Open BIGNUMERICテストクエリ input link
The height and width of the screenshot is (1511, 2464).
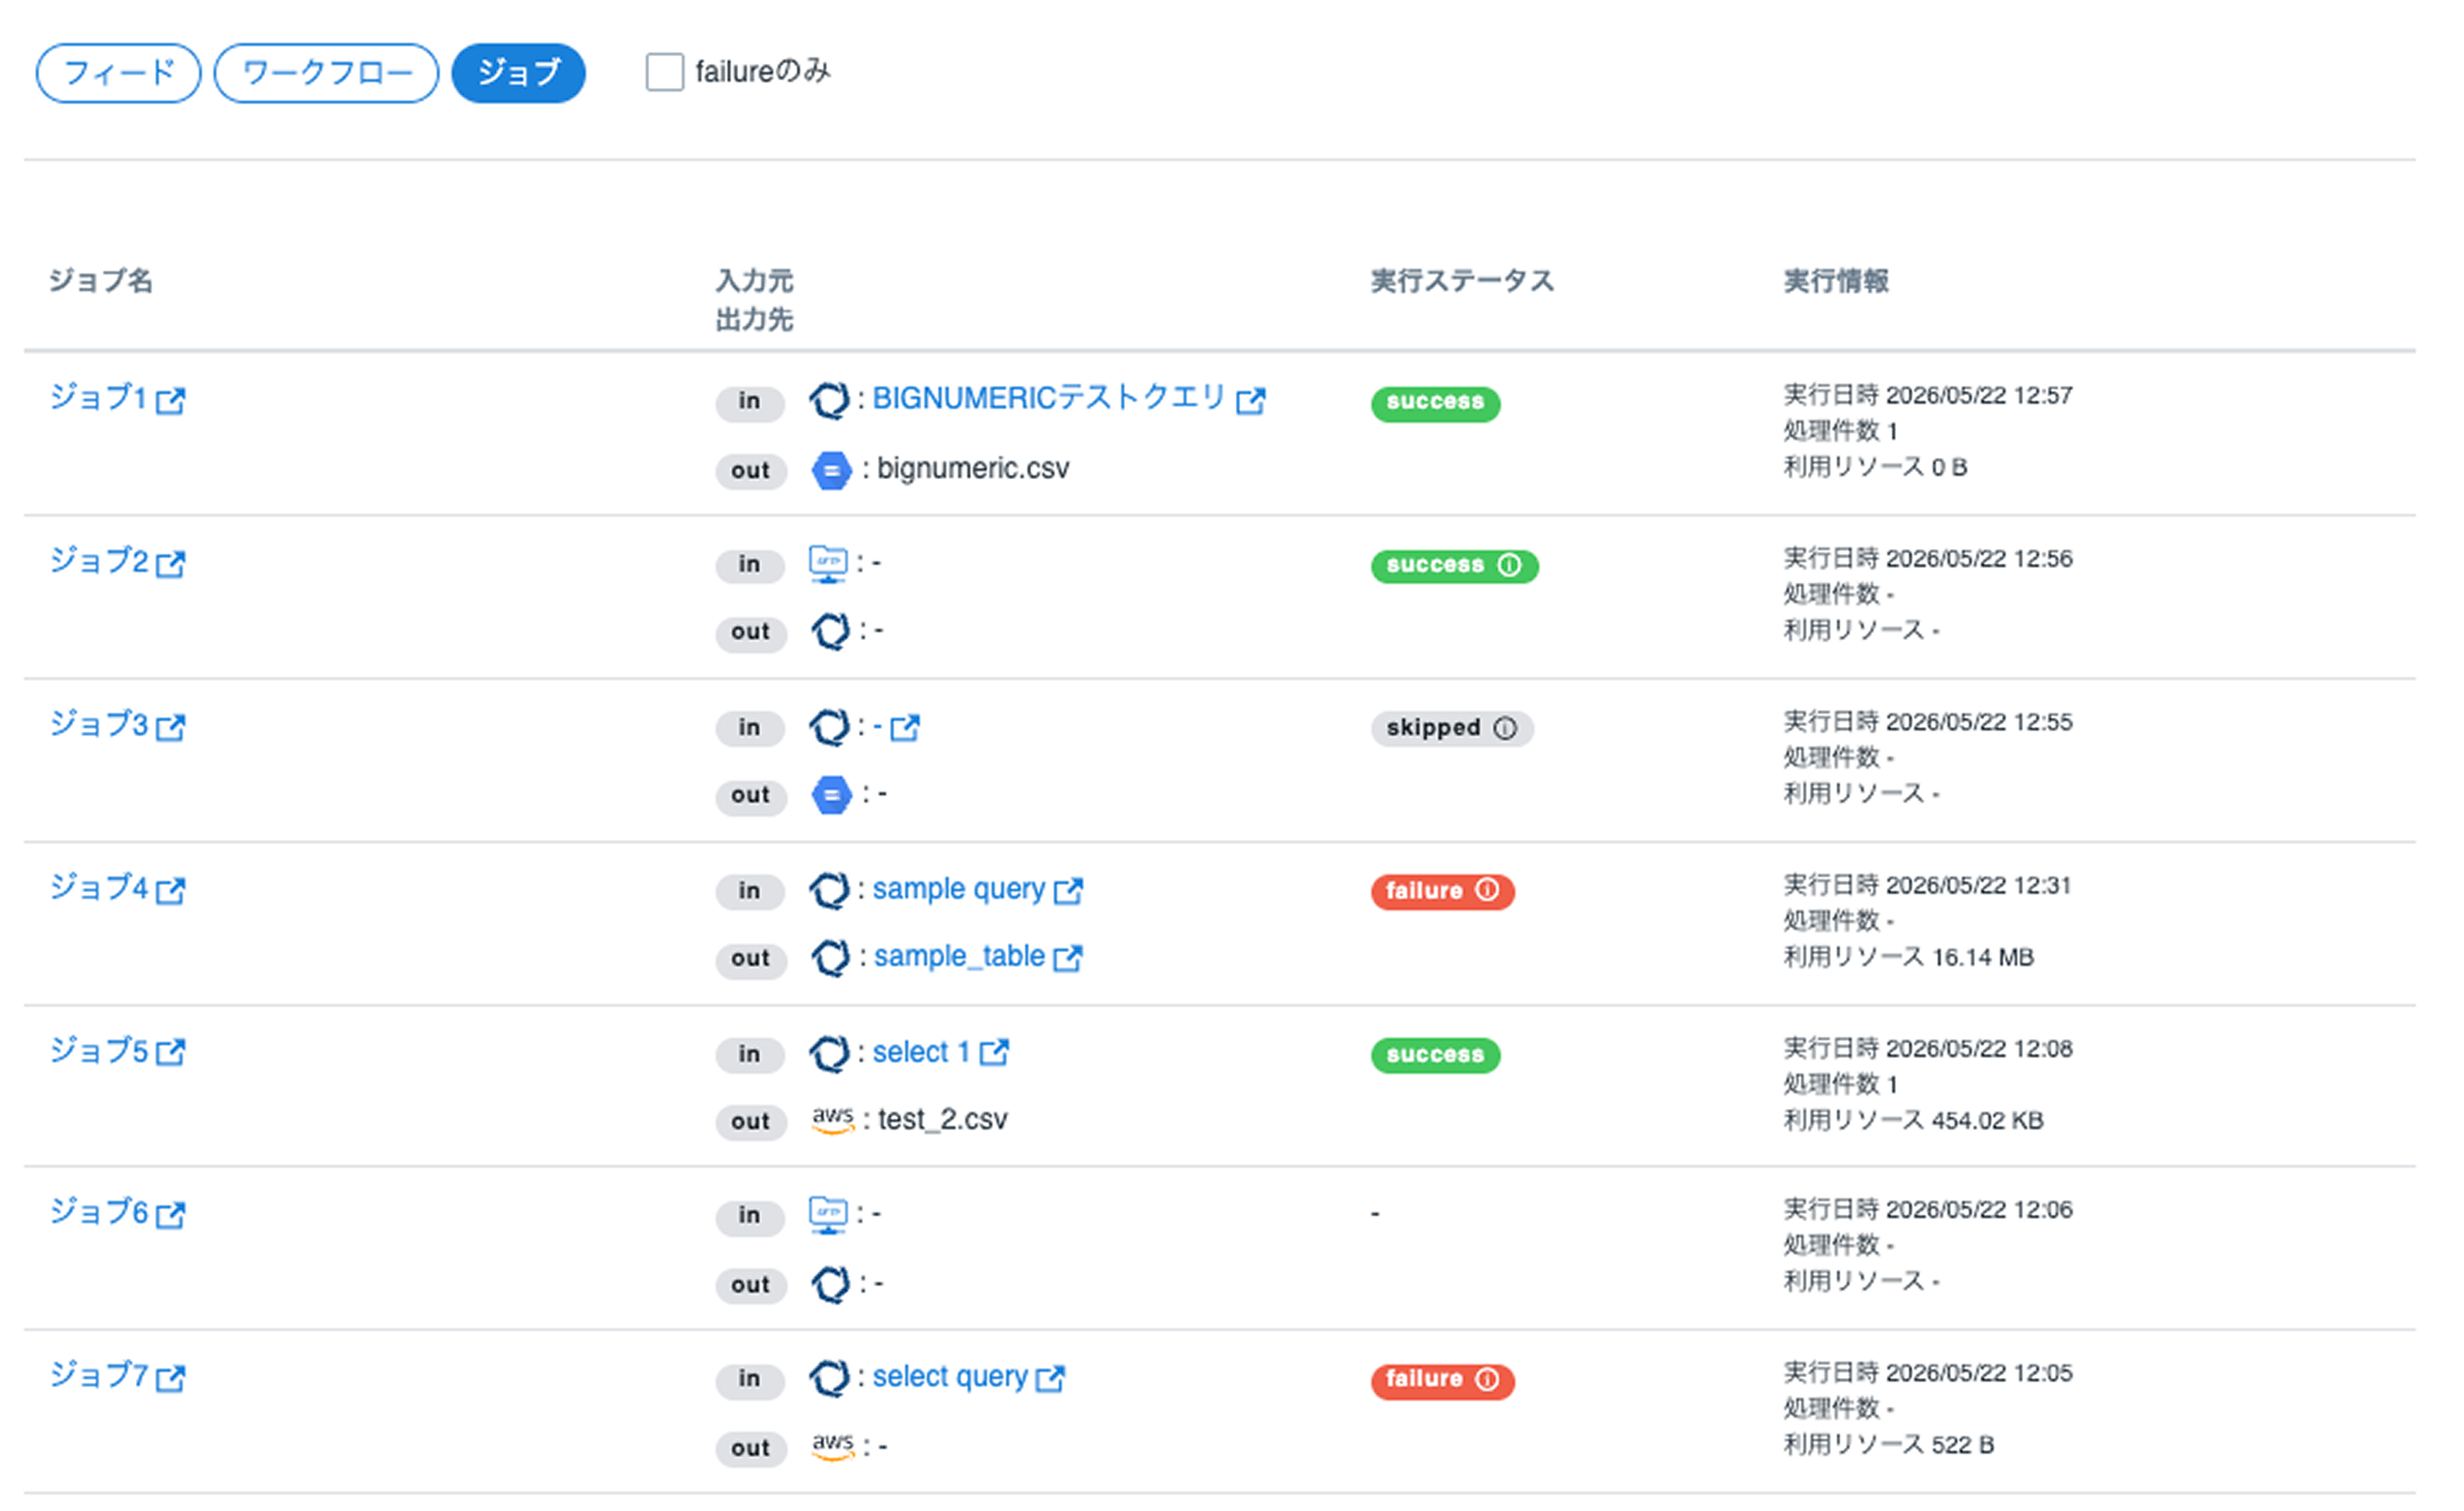coord(1049,399)
